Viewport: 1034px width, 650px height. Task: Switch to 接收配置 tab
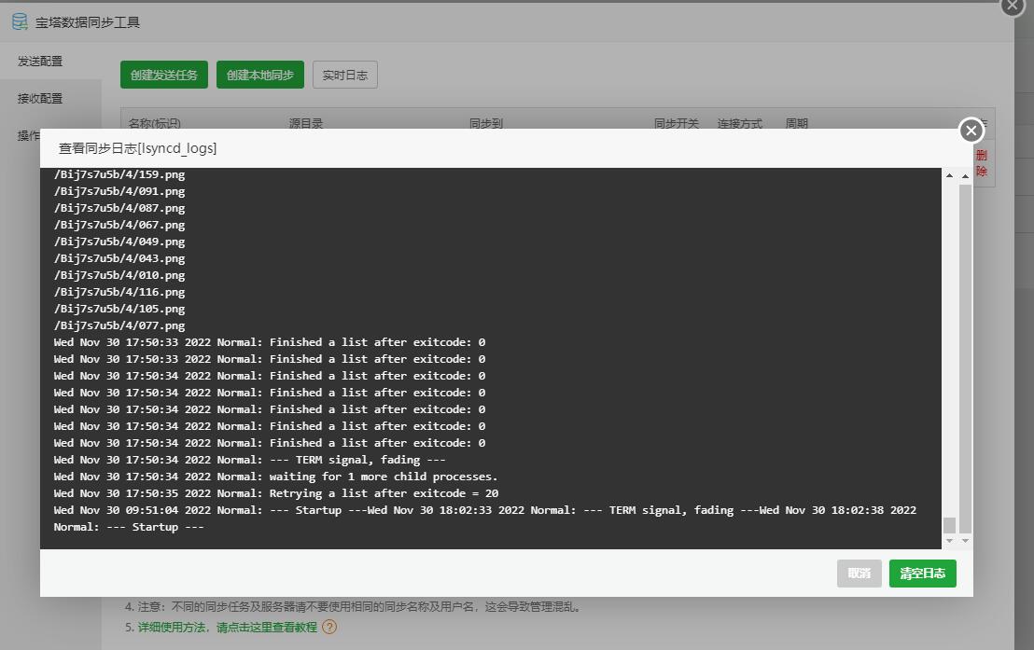point(40,98)
